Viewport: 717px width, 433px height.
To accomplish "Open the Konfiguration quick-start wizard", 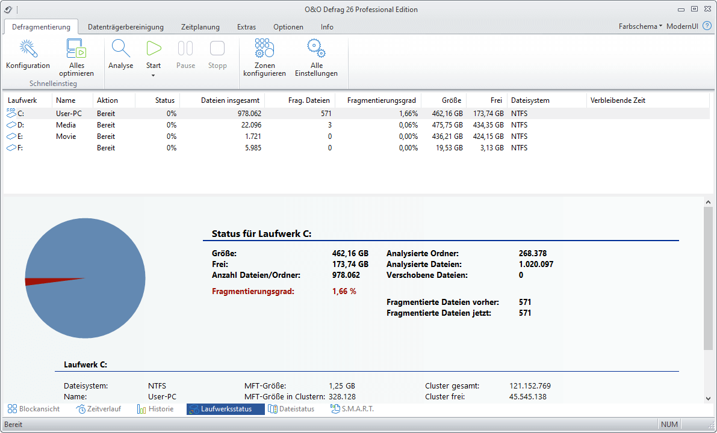I will [x=28, y=54].
